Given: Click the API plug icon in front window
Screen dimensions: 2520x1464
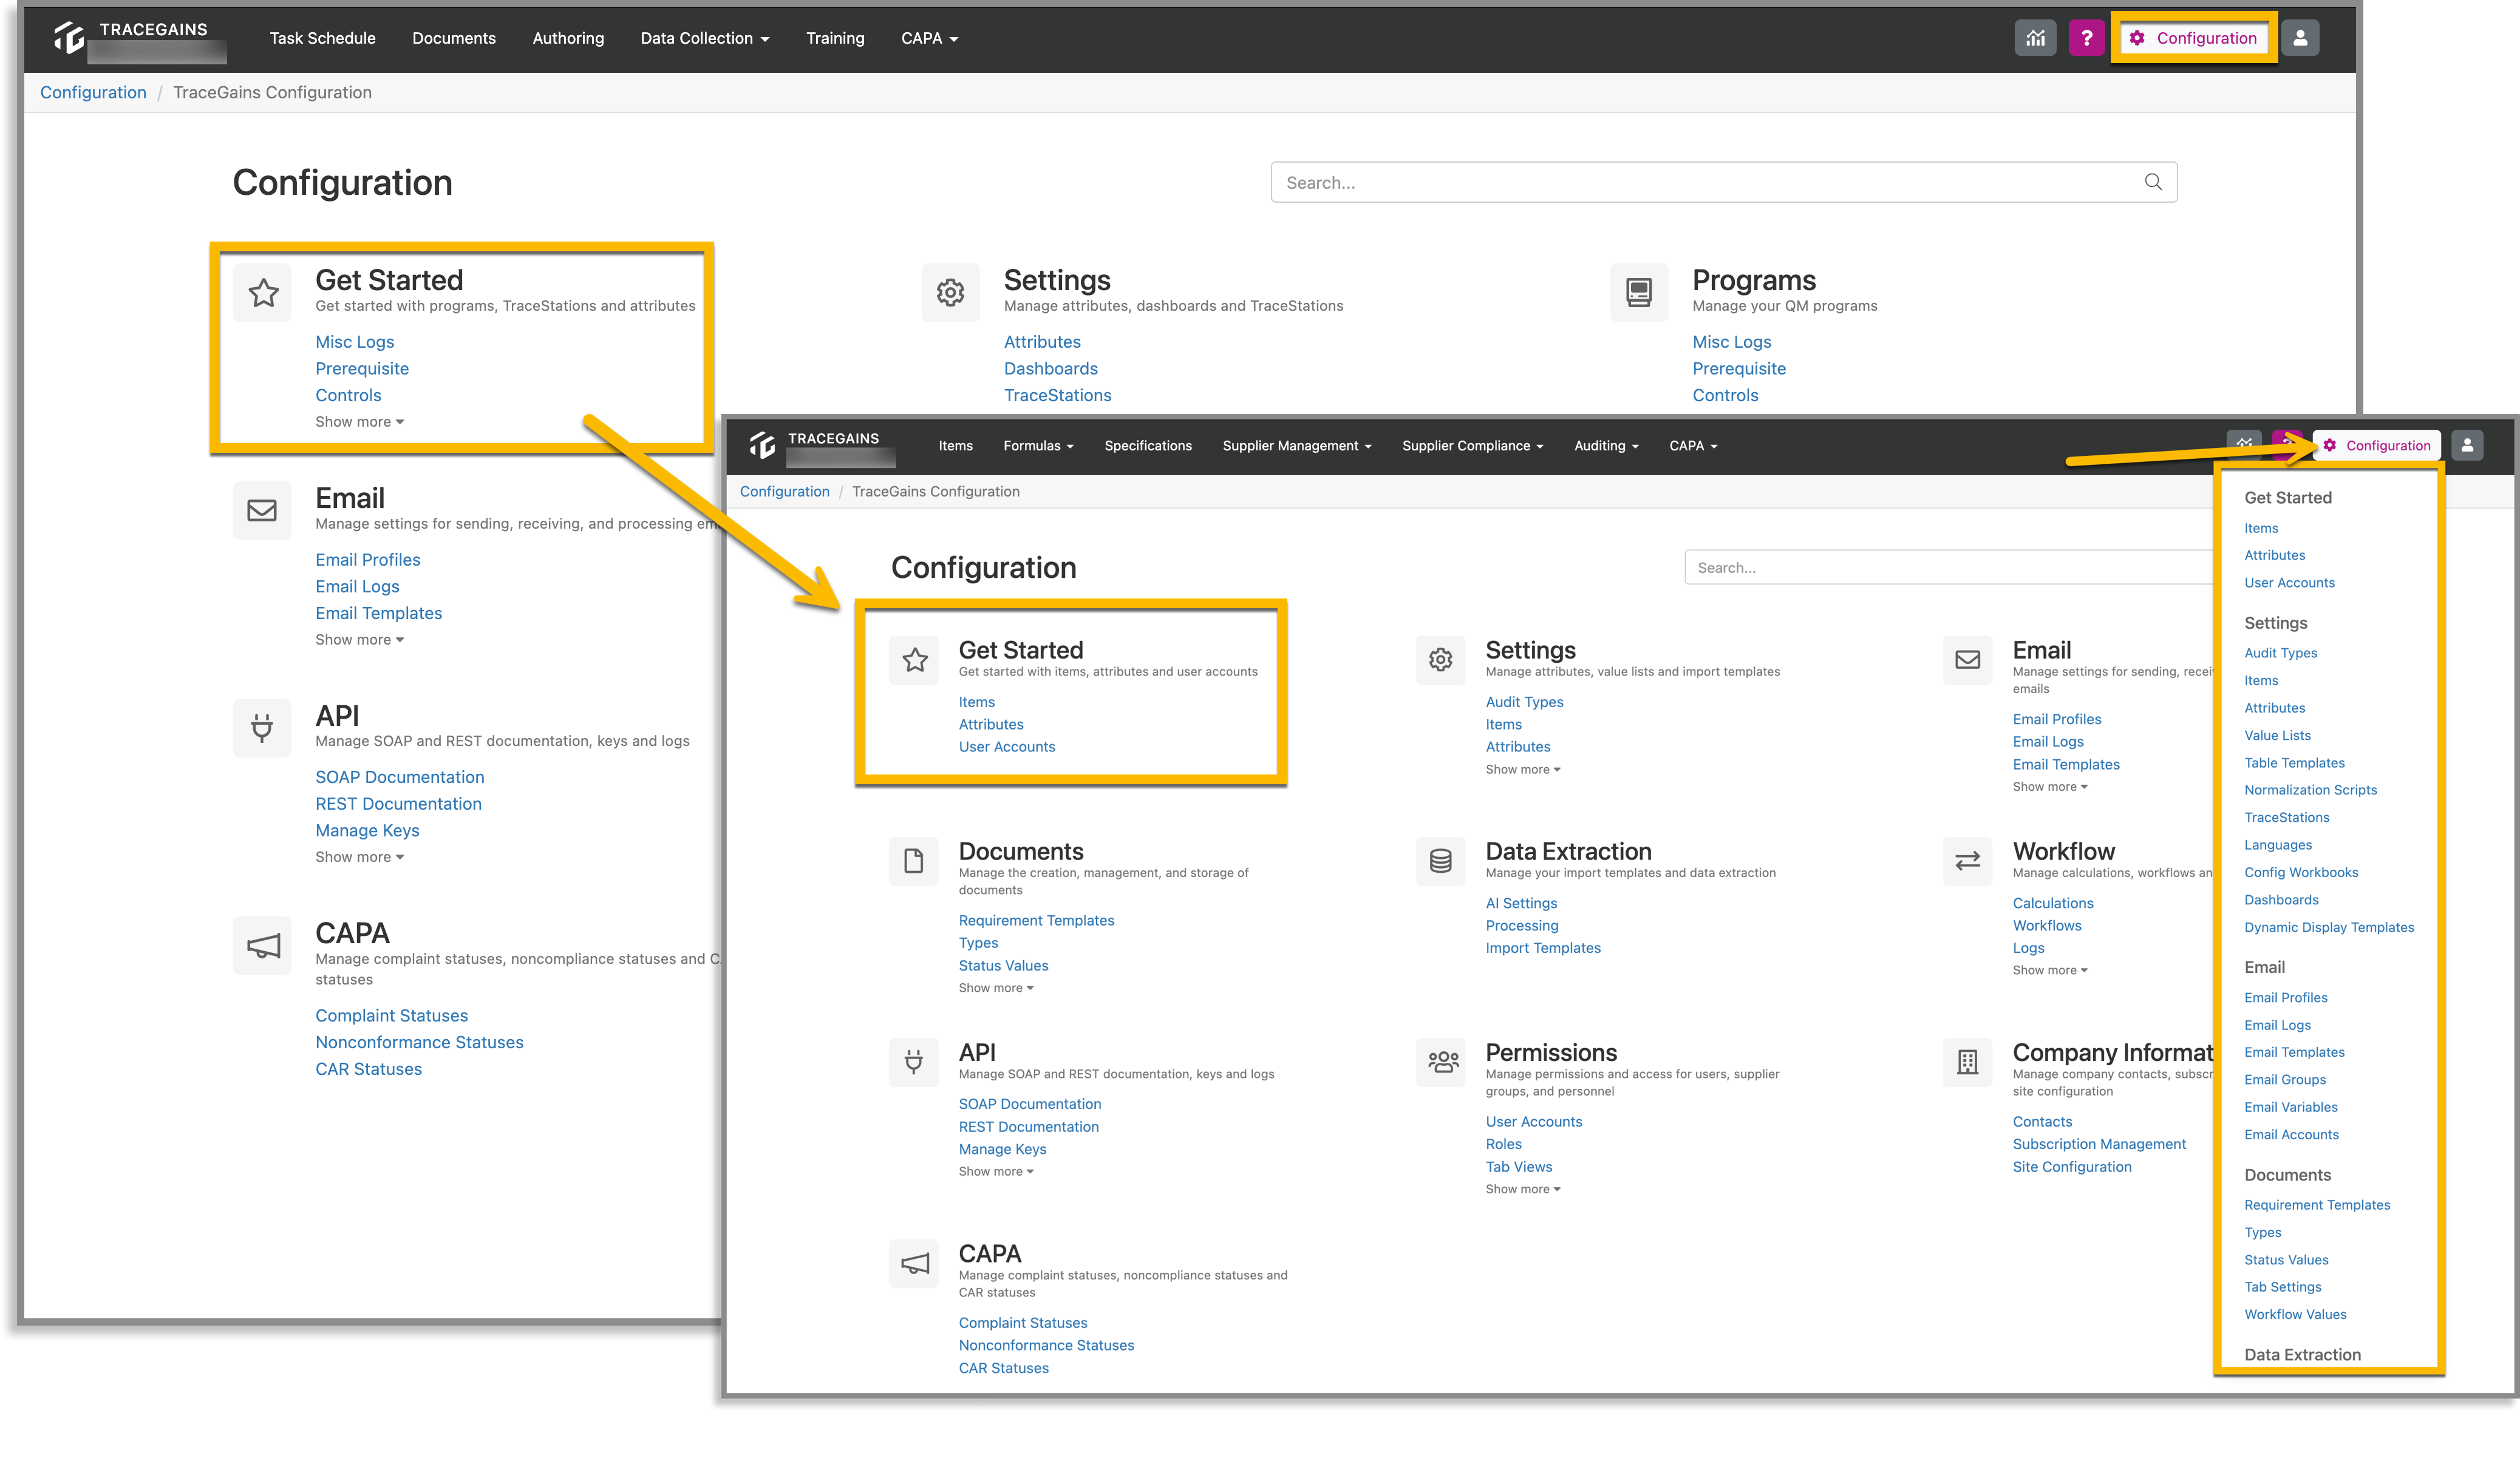Looking at the screenshot, I should [x=914, y=1061].
